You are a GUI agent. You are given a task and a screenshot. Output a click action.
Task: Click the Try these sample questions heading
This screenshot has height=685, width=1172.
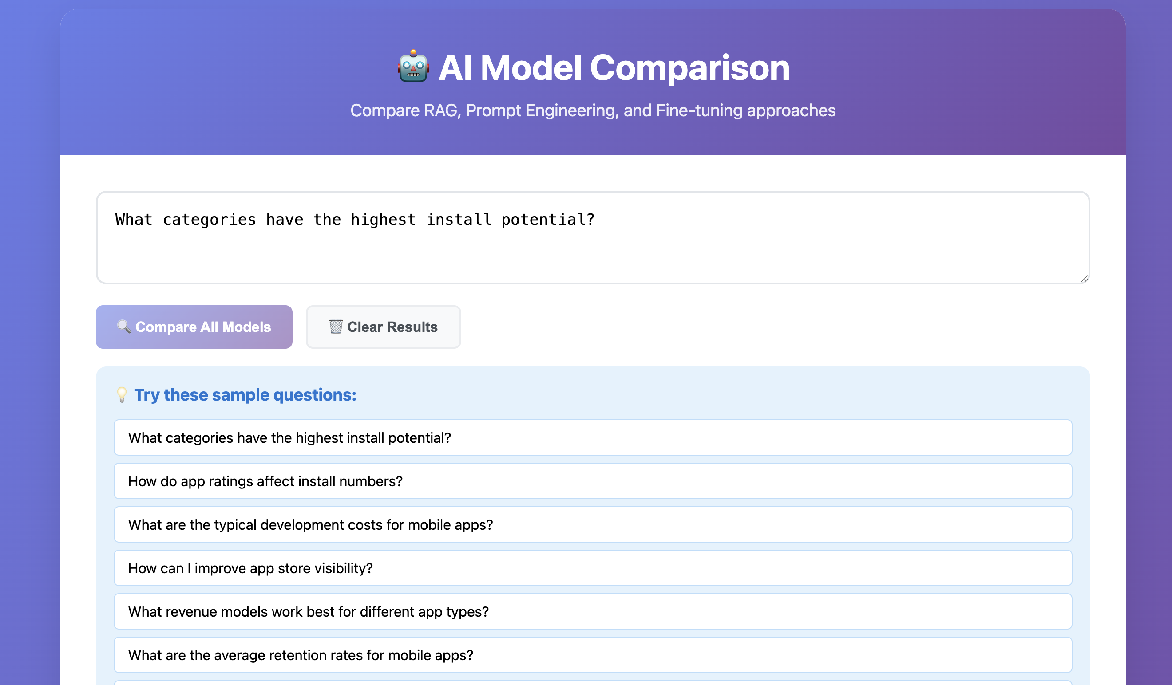tap(245, 394)
